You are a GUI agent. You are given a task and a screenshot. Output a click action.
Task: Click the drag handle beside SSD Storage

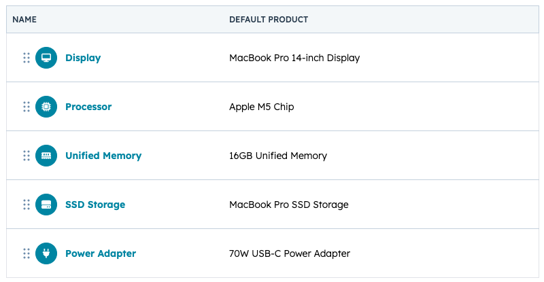point(27,205)
